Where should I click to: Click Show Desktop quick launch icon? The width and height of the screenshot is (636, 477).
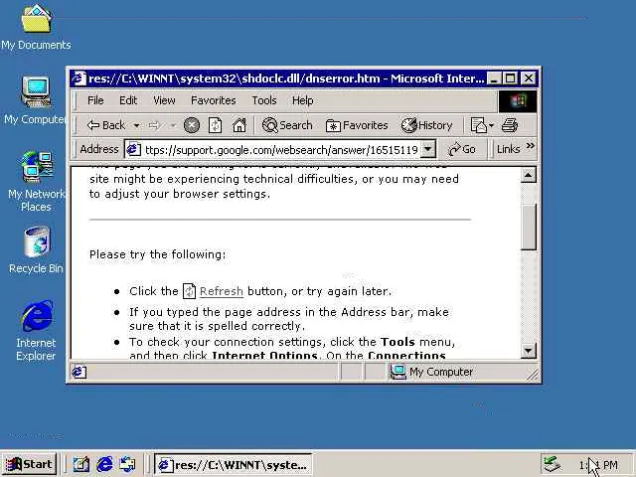click(80, 464)
